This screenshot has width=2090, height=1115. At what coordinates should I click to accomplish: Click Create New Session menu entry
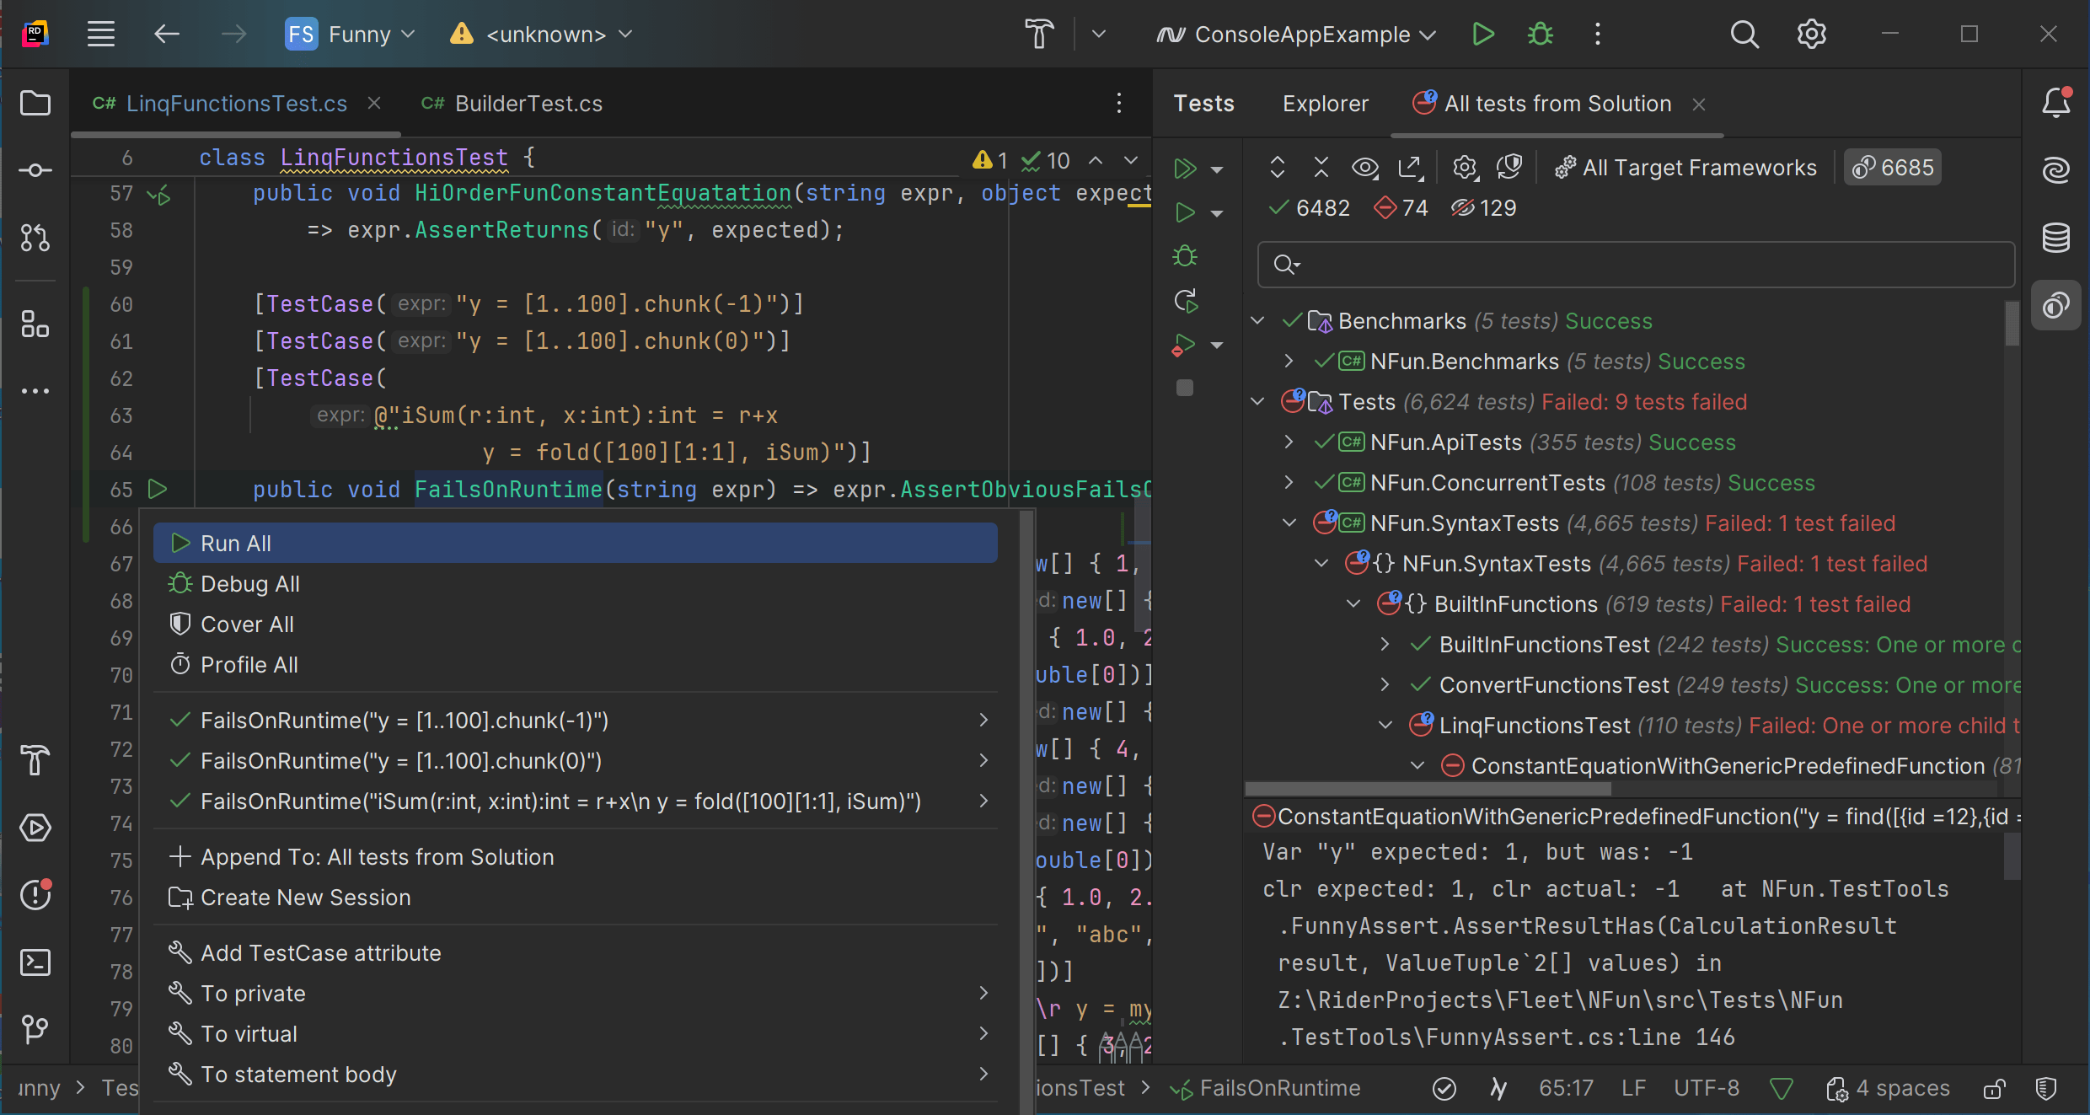(305, 898)
